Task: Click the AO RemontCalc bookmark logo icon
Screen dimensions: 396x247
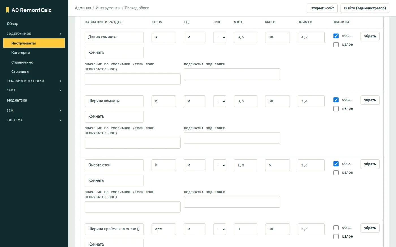Action: (x=7, y=10)
